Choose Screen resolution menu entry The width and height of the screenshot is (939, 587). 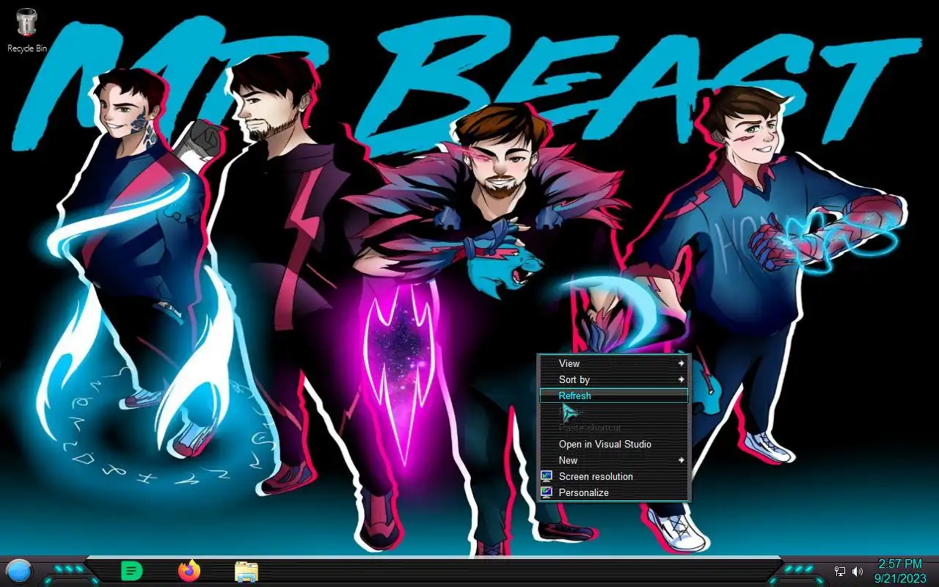613,476
